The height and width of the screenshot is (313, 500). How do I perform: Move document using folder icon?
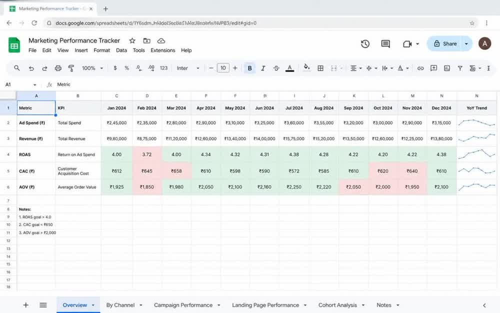[x=146, y=41]
